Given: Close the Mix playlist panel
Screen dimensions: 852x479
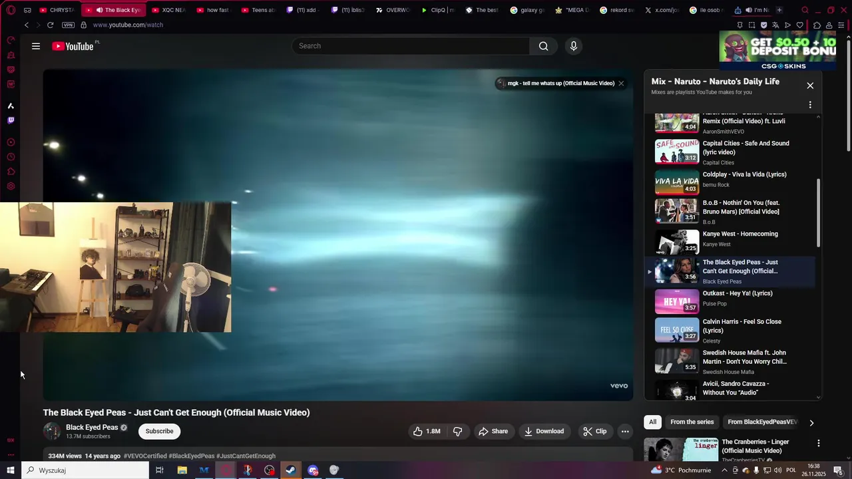Looking at the screenshot, I should pyautogui.click(x=810, y=85).
